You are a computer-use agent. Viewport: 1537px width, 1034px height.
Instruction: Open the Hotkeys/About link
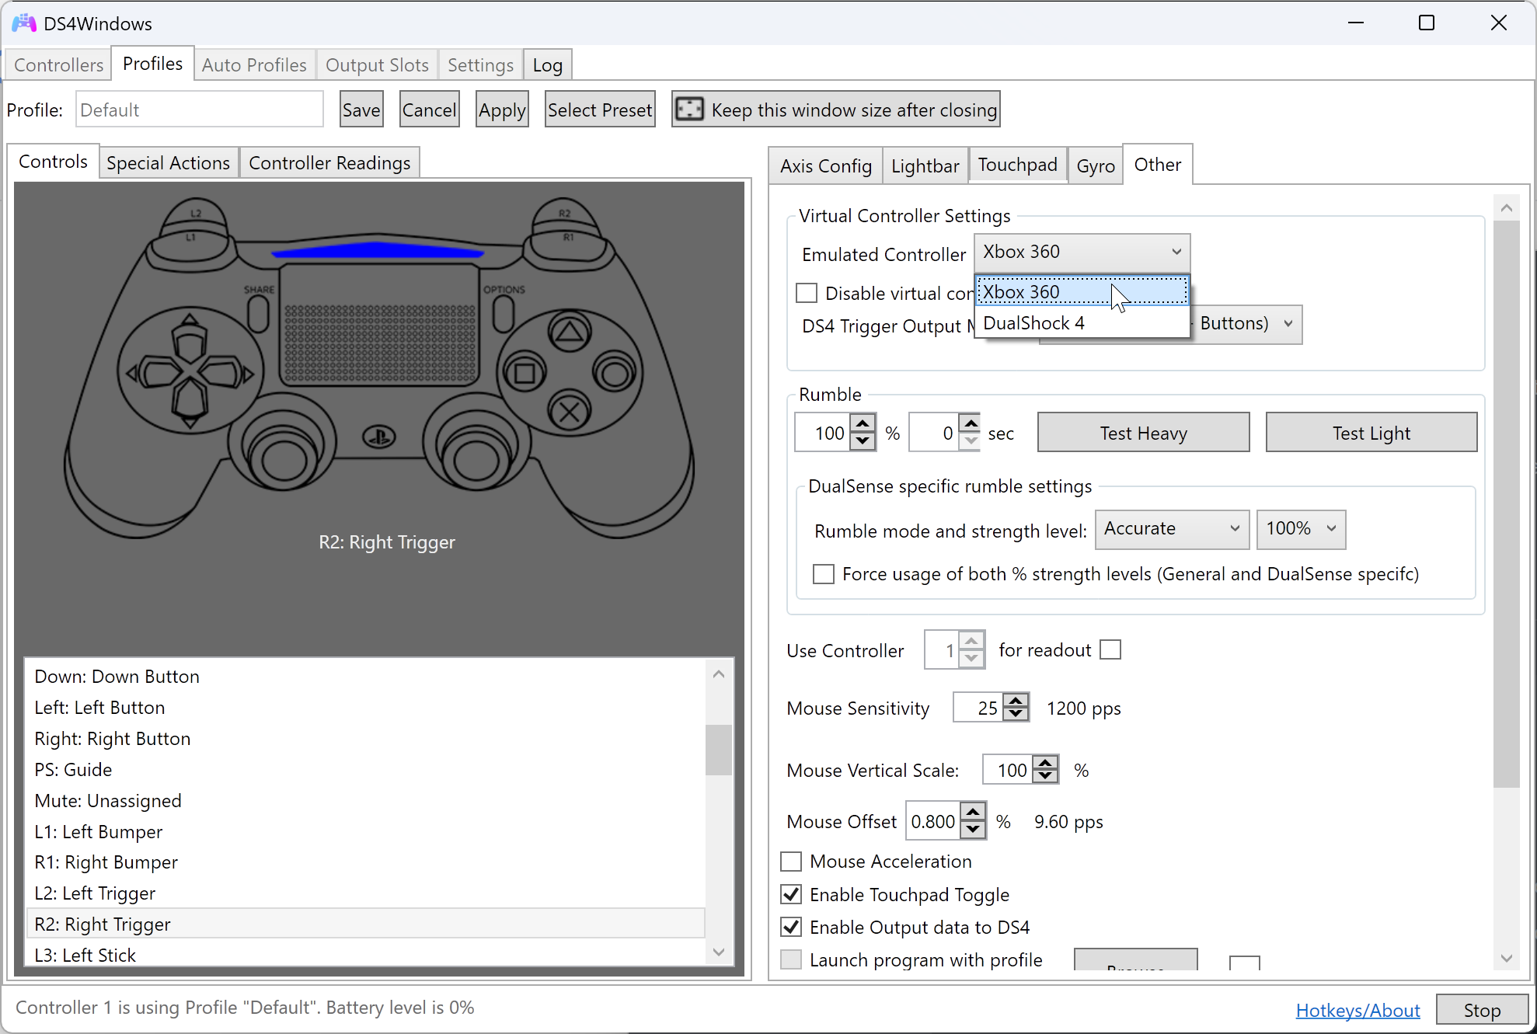pos(1358,1011)
